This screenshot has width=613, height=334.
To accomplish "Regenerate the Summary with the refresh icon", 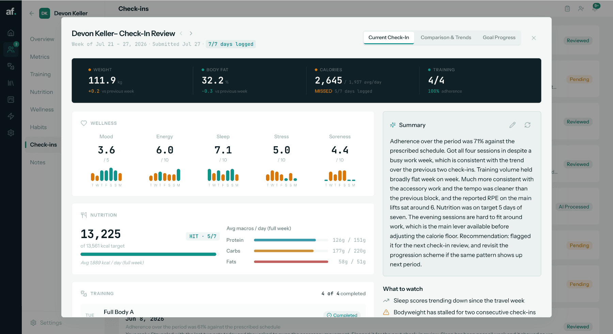I will pos(528,125).
